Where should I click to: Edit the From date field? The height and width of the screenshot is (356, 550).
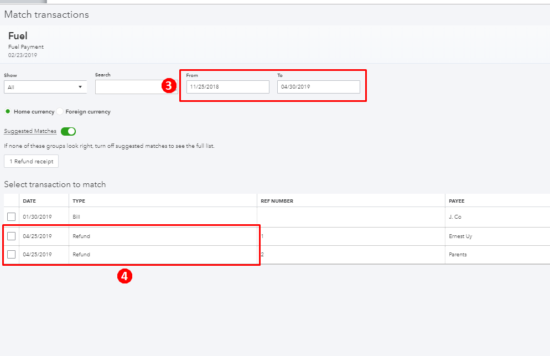point(227,87)
